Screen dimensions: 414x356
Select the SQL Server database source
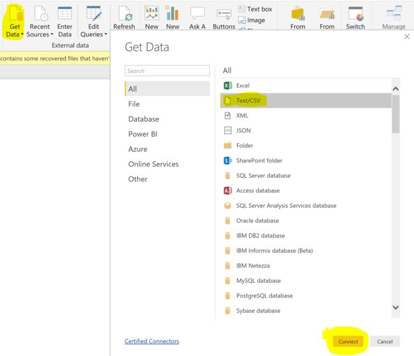pyautogui.click(x=306, y=176)
